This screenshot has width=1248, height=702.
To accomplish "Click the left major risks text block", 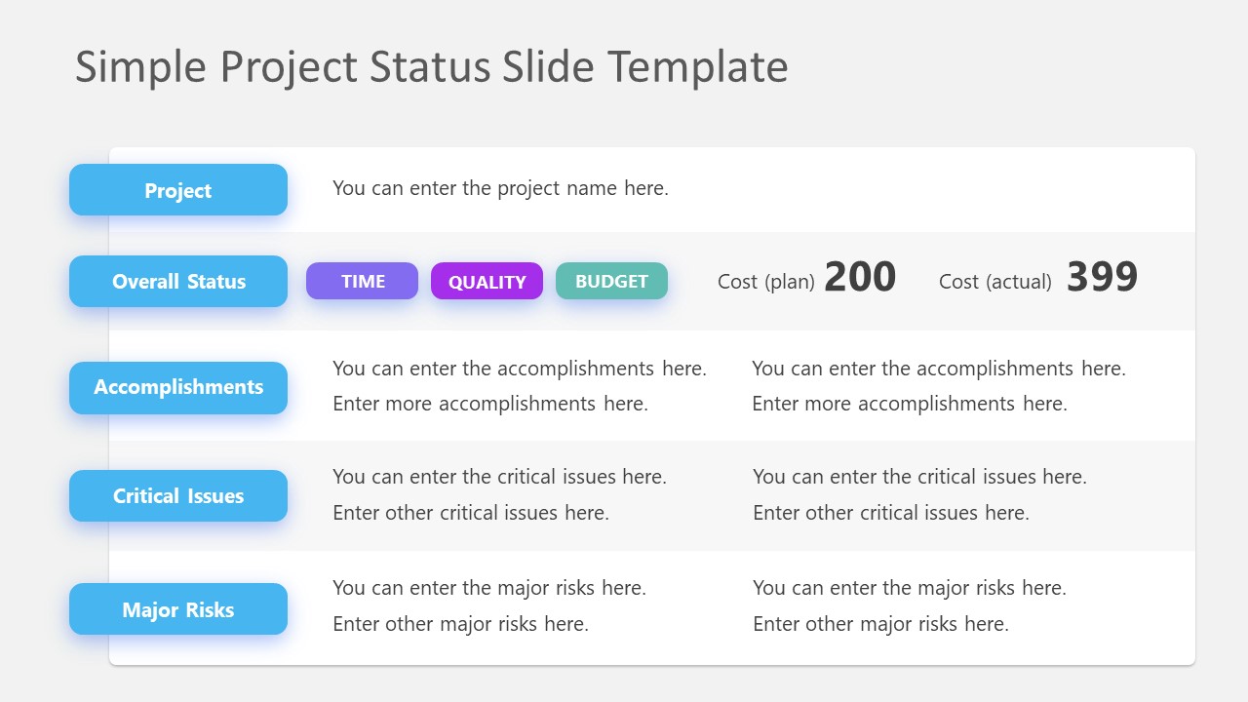I will pos(489,605).
